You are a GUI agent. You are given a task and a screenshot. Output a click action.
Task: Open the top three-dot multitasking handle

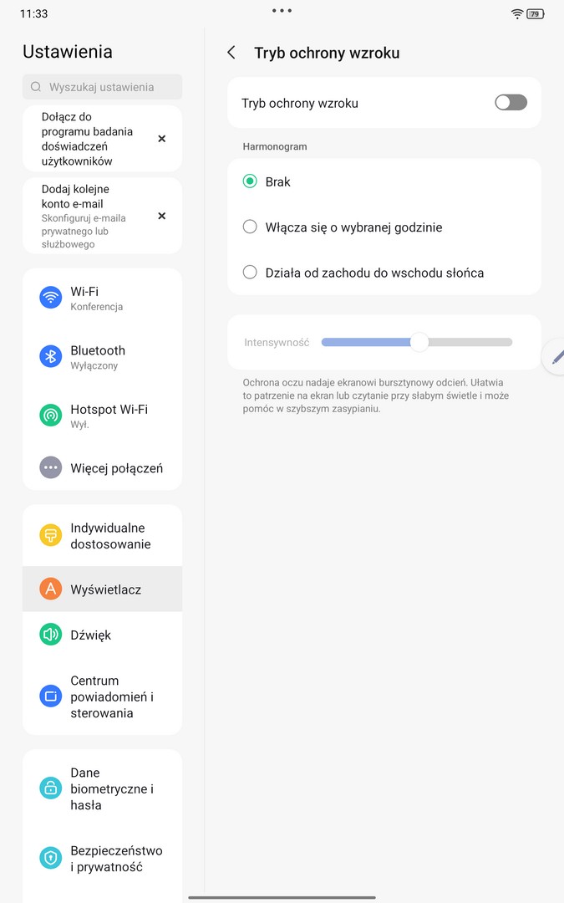(x=282, y=10)
